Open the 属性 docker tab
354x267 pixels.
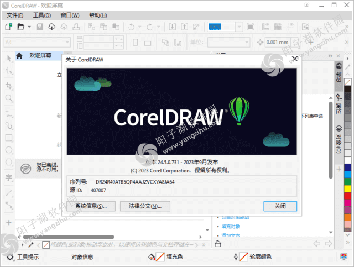pyautogui.click(x=339, y=104)
